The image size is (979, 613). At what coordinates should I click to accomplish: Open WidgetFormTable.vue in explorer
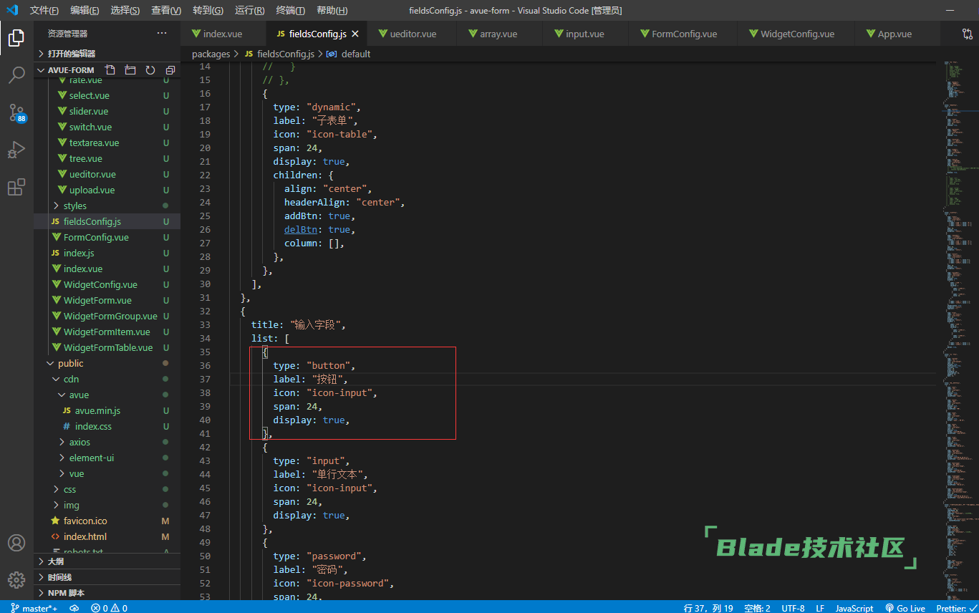pyautogui.click(x=108, y=347)
